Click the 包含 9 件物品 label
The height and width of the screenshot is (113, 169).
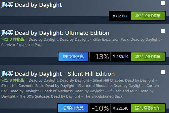[x=13, y=80]
